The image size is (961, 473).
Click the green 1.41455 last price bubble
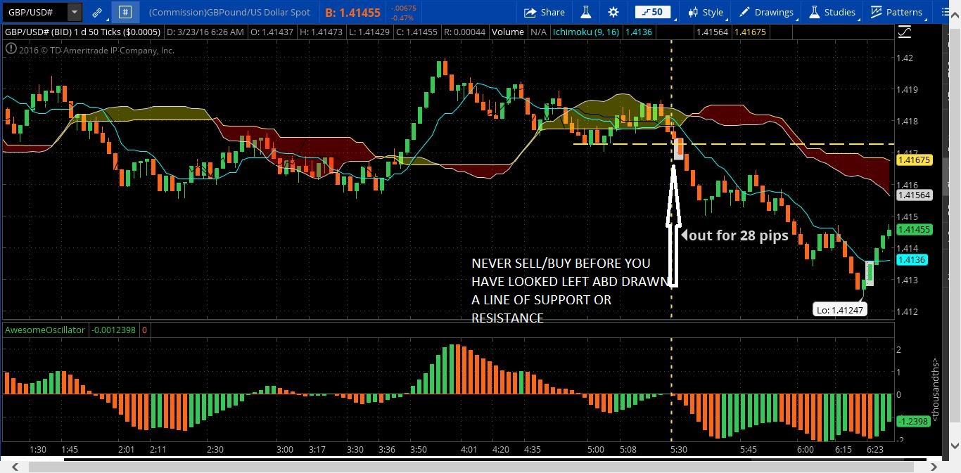(x=915, y=229)
